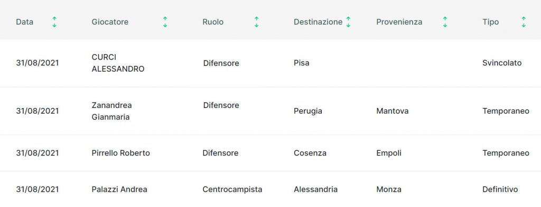Click the Ruolo header label
Image resolution: width=541 pixels, height=207 pixels.
point(213,22)
